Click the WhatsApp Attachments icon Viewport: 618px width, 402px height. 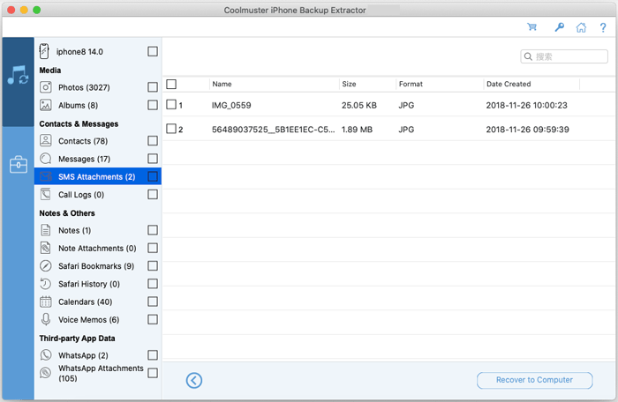tap(46, 373)
